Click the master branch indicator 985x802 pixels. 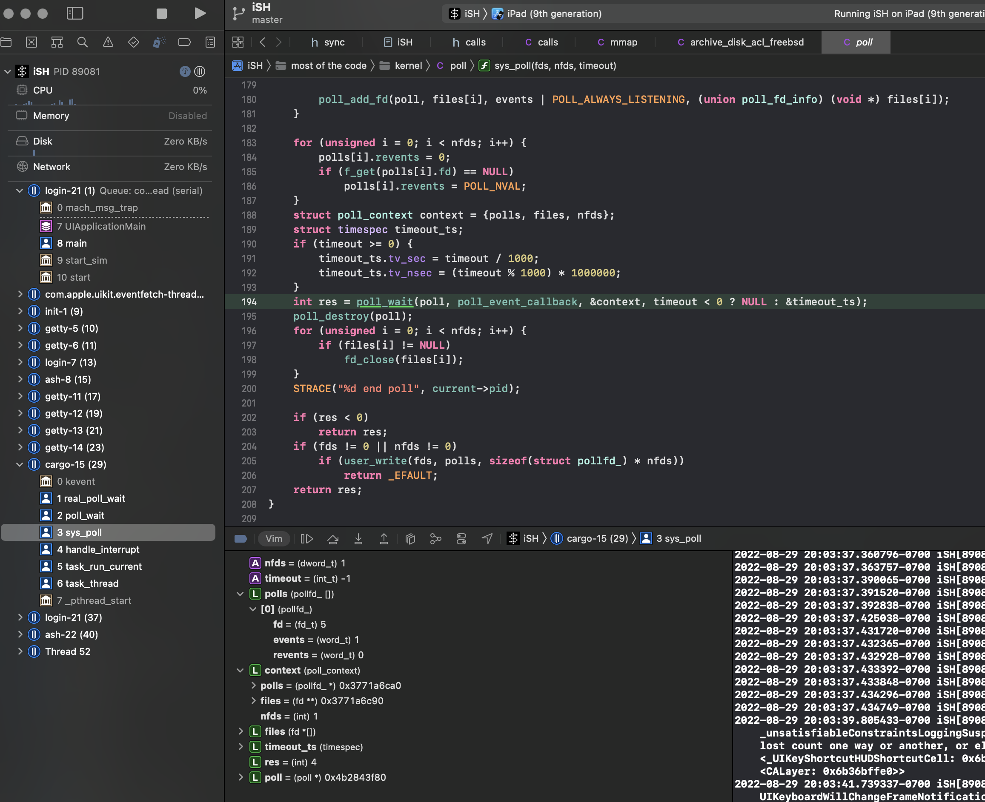(x=267, y=20)
